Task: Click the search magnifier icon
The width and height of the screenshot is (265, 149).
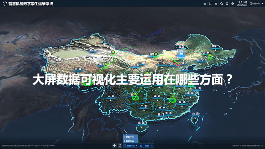Action: point(221,4)
